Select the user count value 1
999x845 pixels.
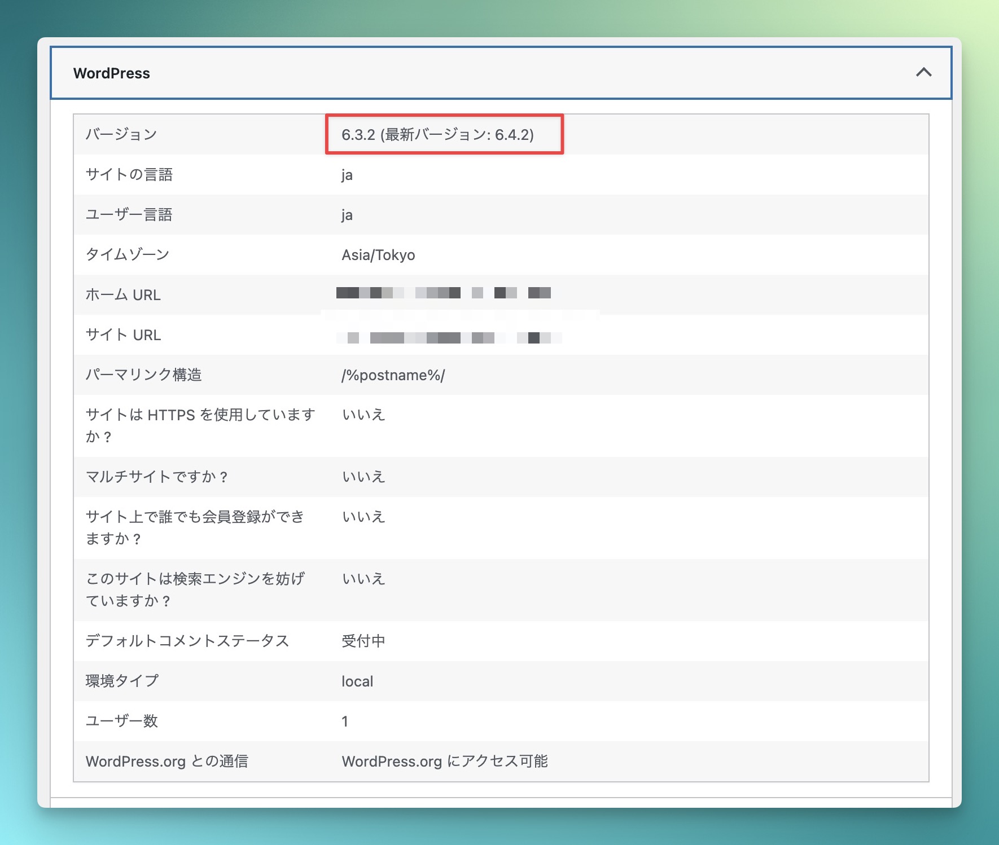point(345,721)
